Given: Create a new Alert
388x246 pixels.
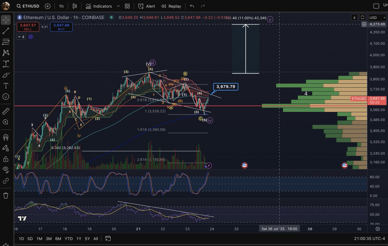Looking at the screenshot, I should coord(146,6).
